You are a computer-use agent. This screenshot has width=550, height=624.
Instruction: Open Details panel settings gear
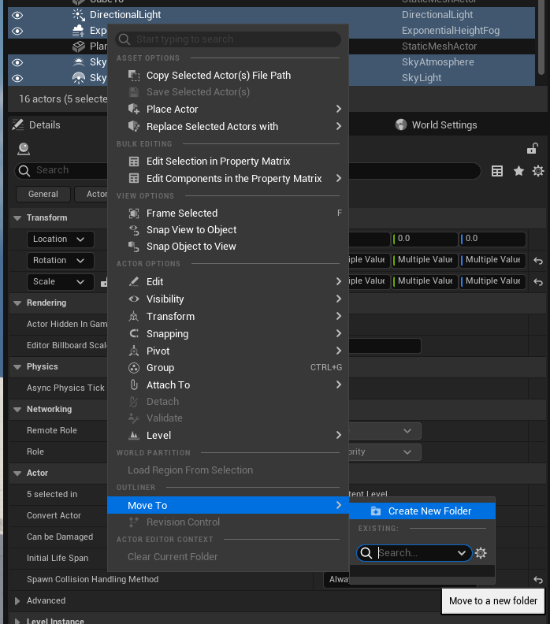538,171
